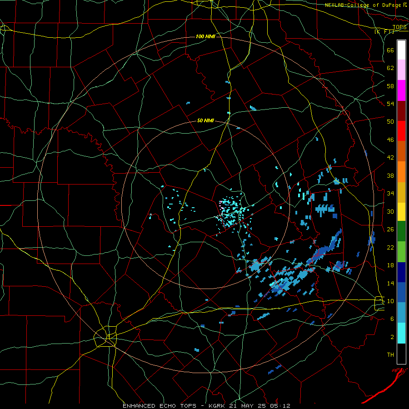Pick the dark green legend swatch
This screenshot has height=409, width=409.
click(x=401, y=231)
